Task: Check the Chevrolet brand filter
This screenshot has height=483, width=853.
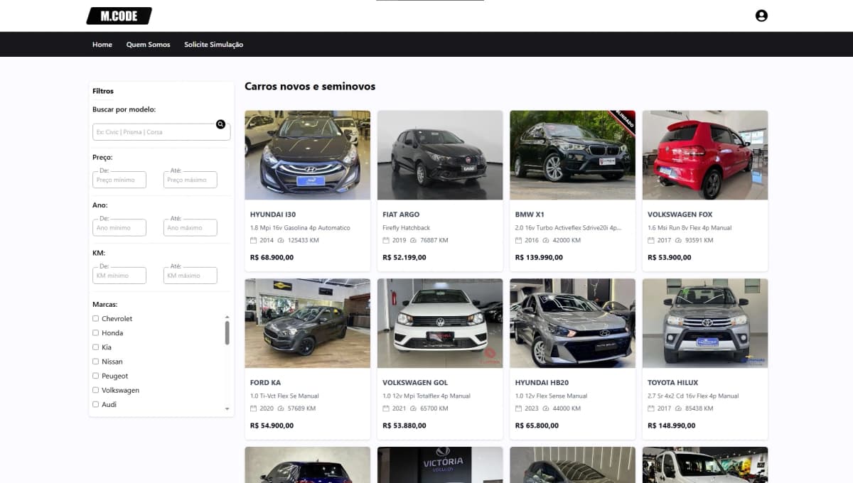Action: pos(96,319)
